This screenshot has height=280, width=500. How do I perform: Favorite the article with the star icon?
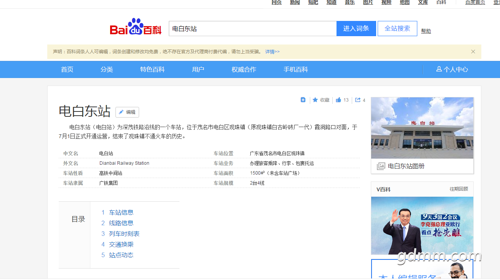(x=315, y=100)
